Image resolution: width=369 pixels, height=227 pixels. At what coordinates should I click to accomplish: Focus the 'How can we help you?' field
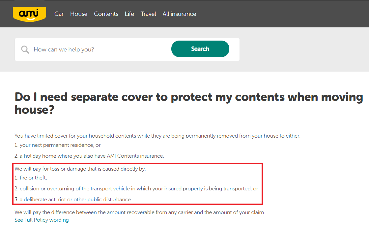(99, 49)
